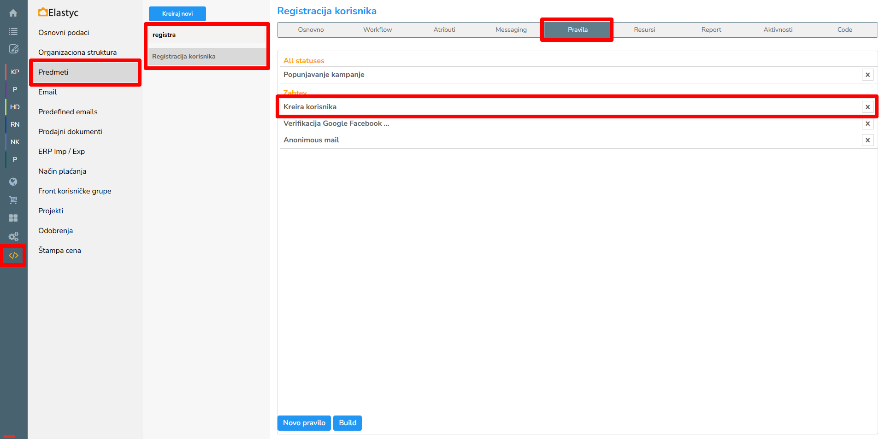
Task: Open the HD module shortcut
Action: tap(15, 107)
